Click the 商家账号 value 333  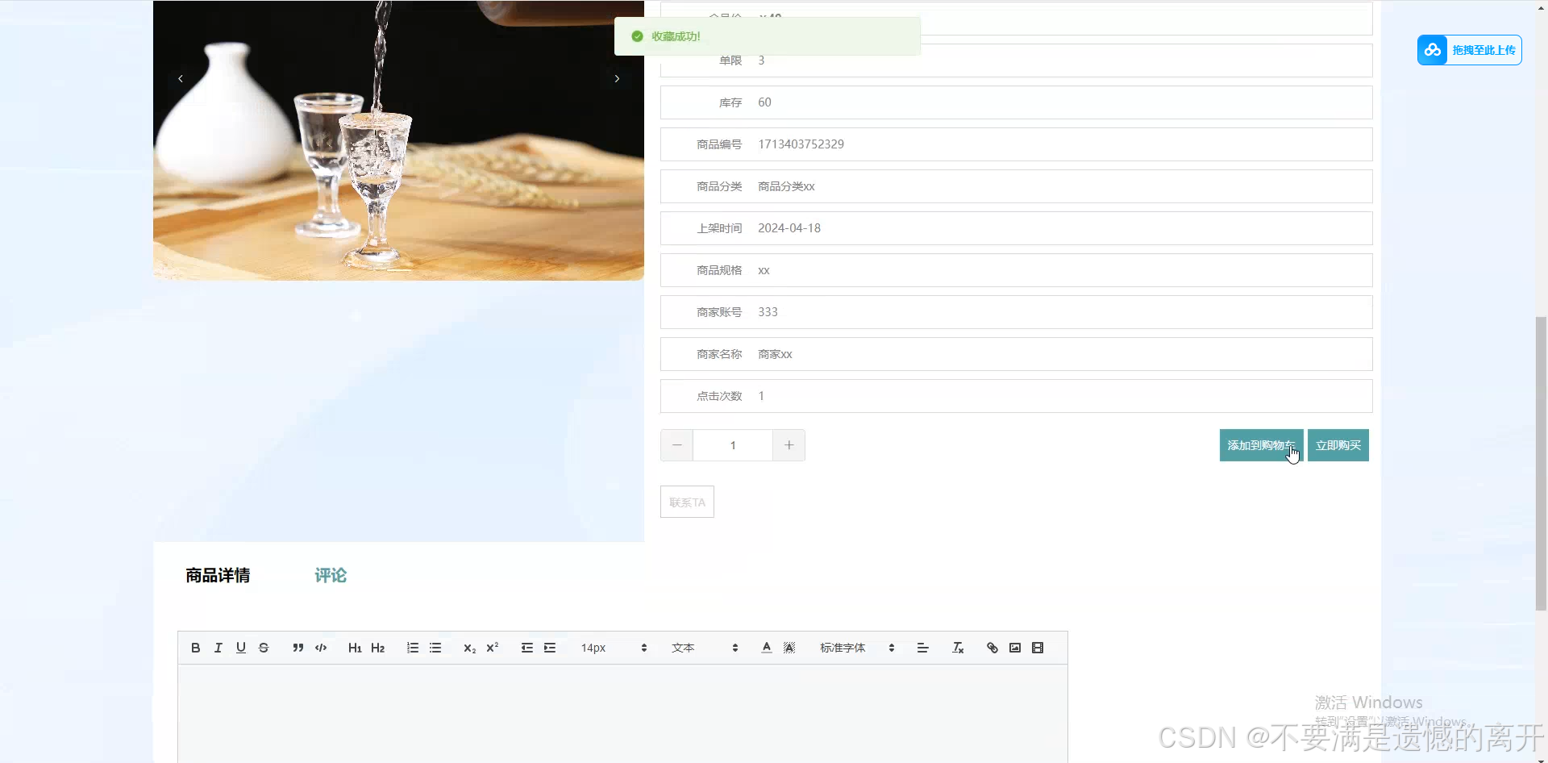click(768, 312)
